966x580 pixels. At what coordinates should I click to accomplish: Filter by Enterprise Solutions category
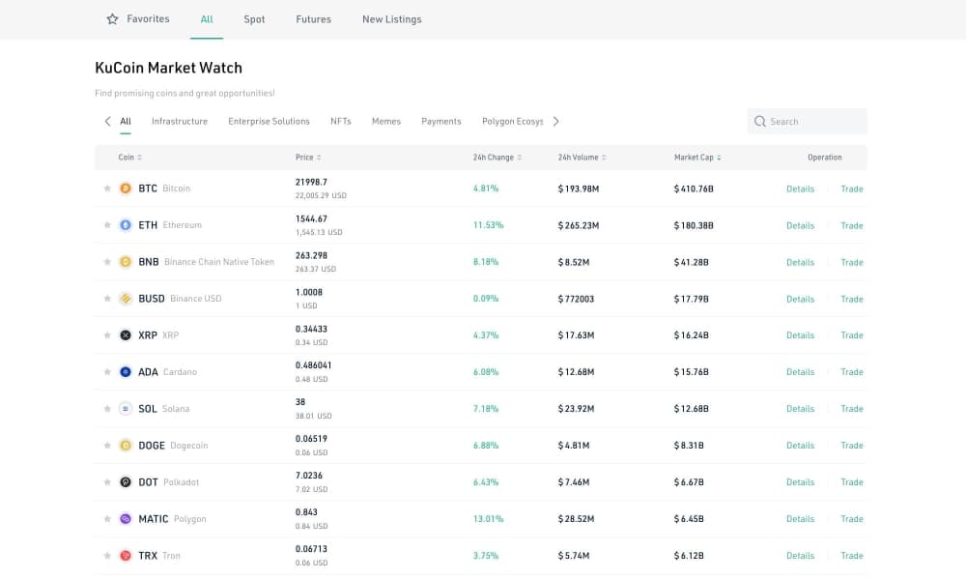pos(269,122)
